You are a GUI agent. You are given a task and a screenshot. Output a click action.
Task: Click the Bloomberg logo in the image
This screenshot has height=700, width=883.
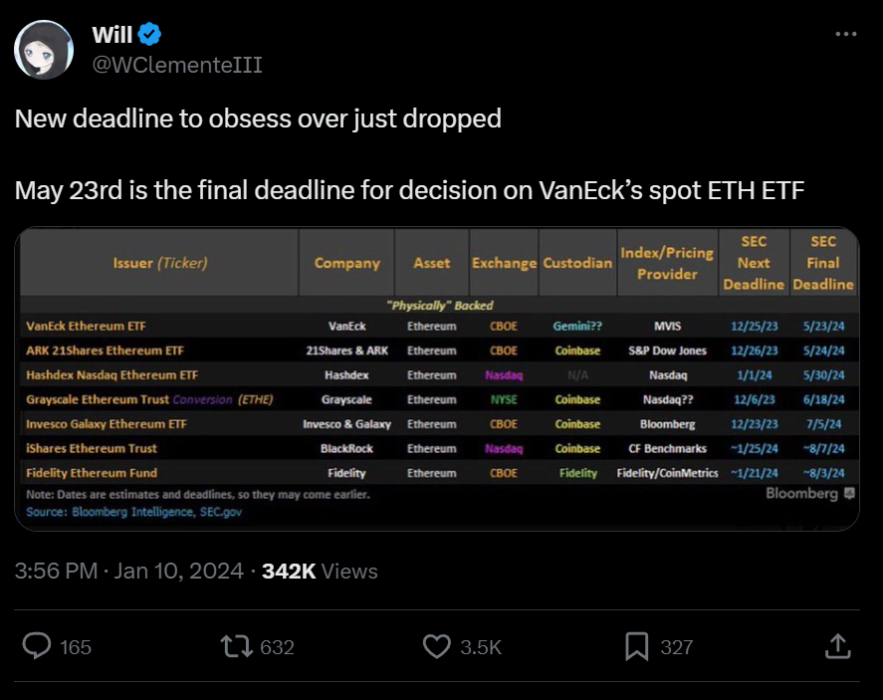[x=808, y=494]
